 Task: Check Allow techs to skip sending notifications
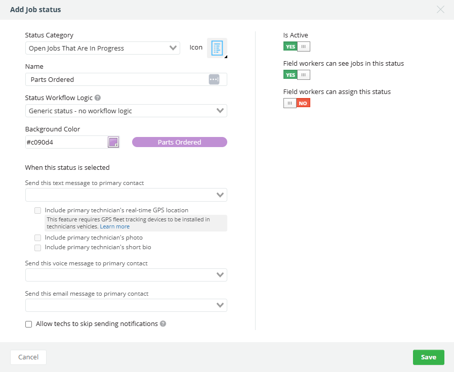(29, 324)
